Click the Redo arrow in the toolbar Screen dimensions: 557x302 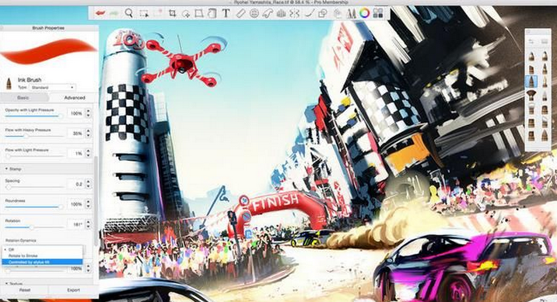114,13
